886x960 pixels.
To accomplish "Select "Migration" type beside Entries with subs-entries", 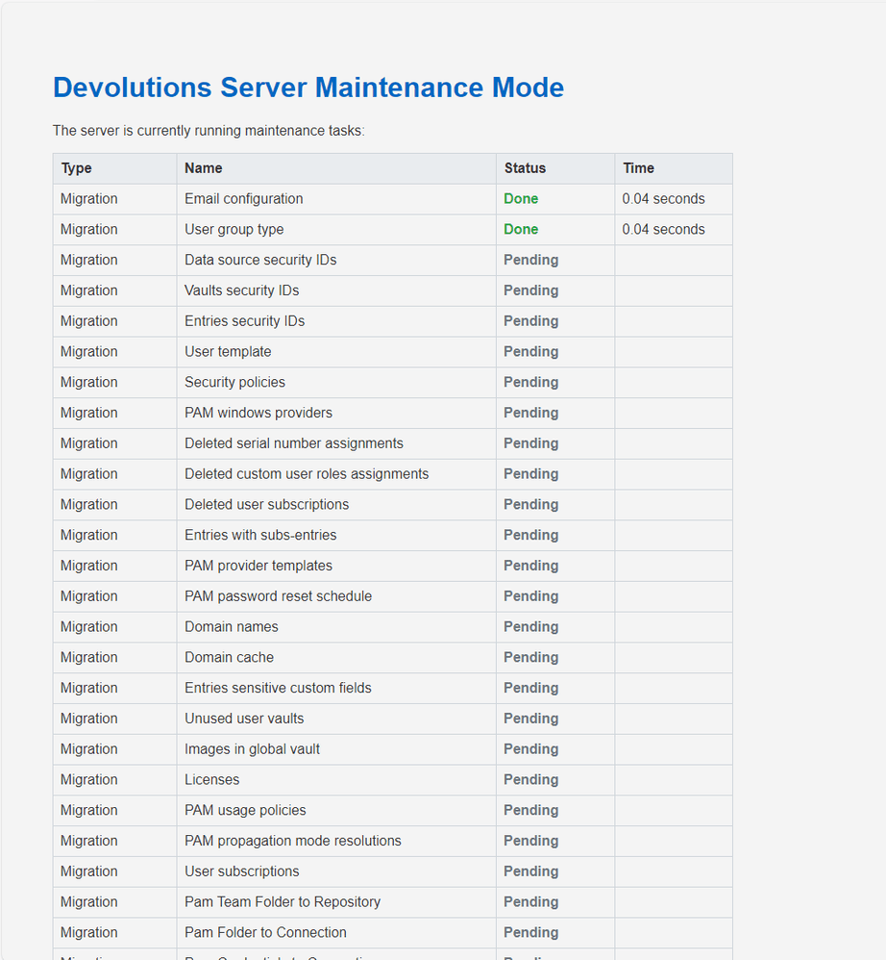I will (x=88, y=536).
